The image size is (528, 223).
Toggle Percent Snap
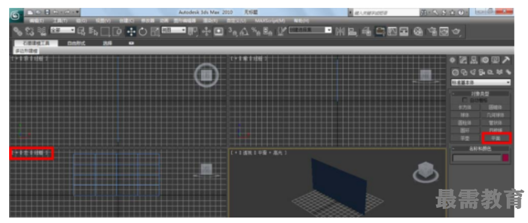[256, 32]
